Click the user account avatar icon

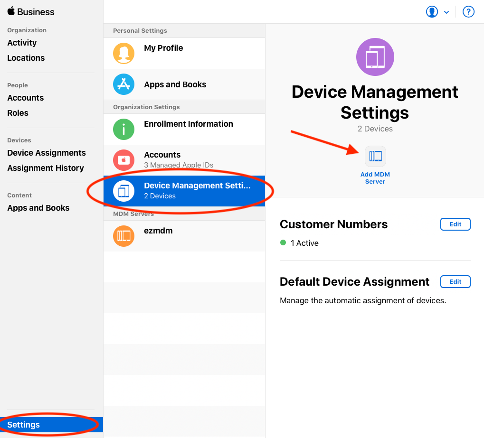pos(432,12)
